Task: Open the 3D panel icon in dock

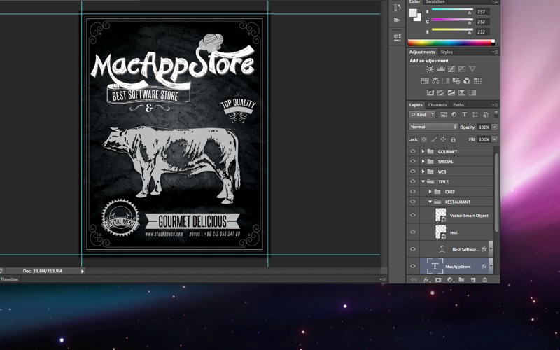Action: pyautogui.click(x=398, y=37)
